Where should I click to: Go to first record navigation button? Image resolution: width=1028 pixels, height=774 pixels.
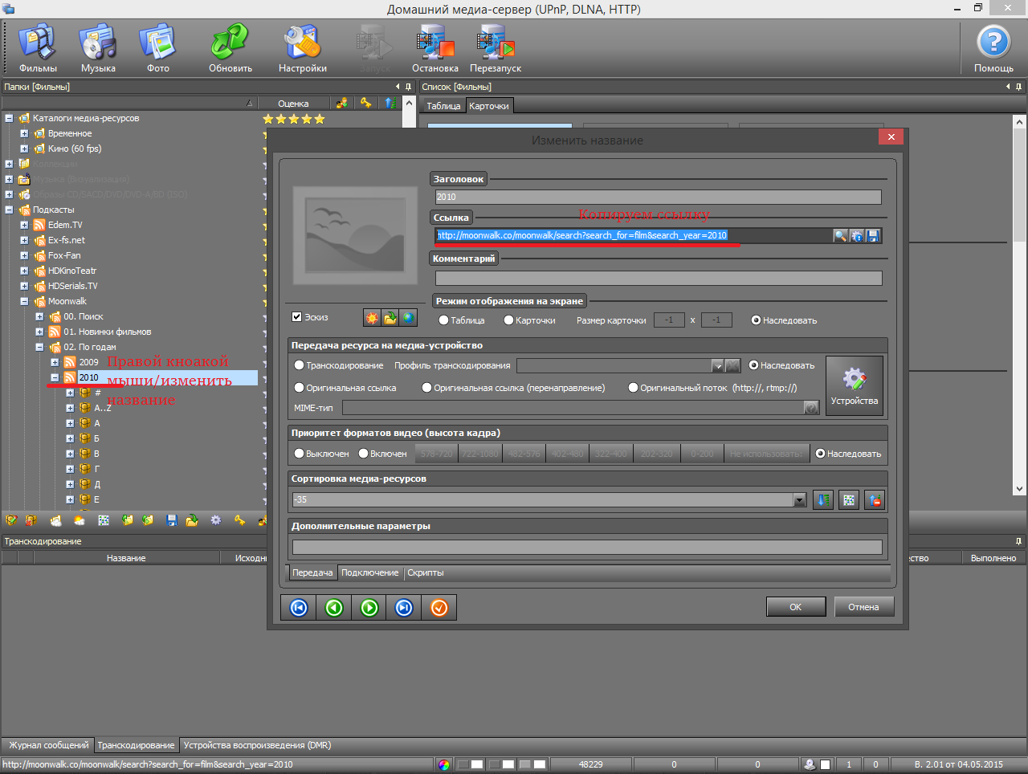tap(299, 608)
